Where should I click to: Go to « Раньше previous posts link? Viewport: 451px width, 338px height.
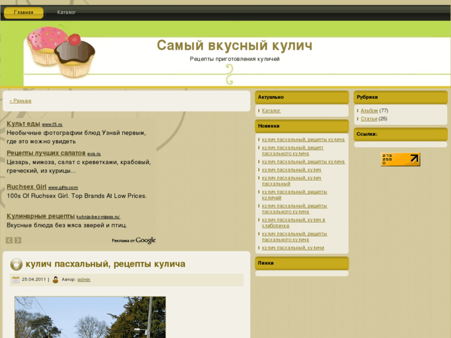(x=20, y=100)
